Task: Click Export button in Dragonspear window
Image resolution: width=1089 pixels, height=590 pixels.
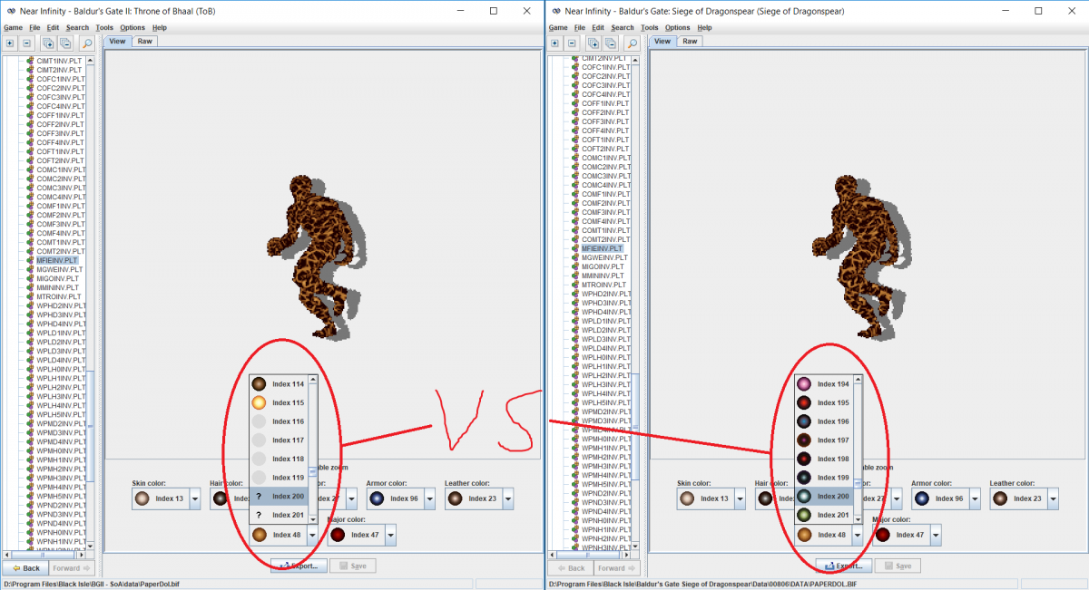Action: 843,566
